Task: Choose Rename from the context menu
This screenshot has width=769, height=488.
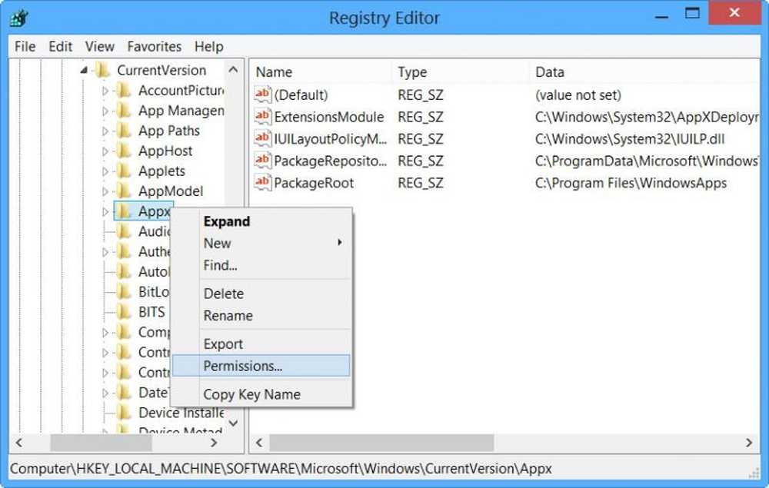Action: pos(261,316)
